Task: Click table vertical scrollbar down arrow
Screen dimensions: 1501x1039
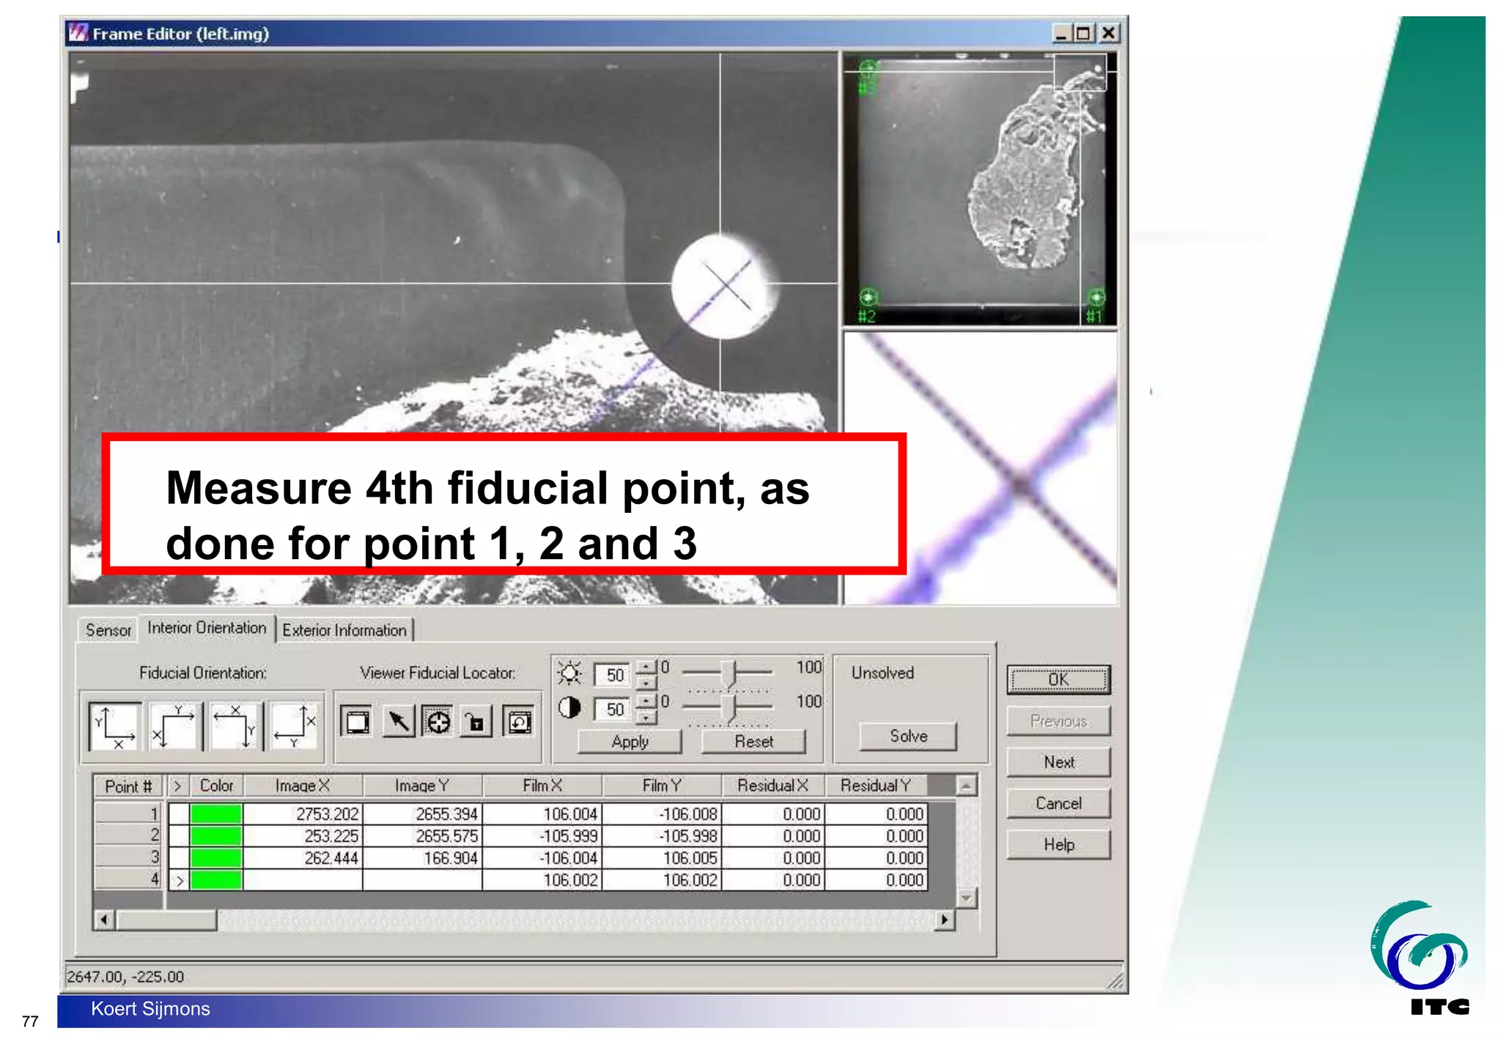Action: [967, 898]
